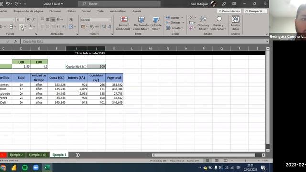The height and width of the screenshot is (172, 306).
Task: Switch to the Ejemplo 2 (2) sheet
Action: click(x=37, y=155)
